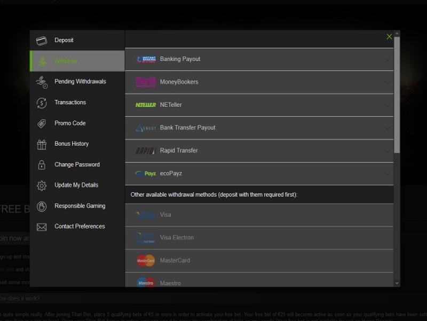This screenshot has height=321, width=427.
Task: Open the Contact Preferences section
Action: 77,226
